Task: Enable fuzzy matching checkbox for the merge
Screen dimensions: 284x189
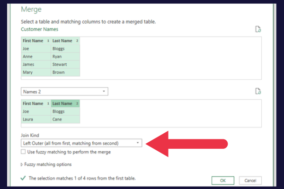Action: pyautogui.click(x=23, y=152)
